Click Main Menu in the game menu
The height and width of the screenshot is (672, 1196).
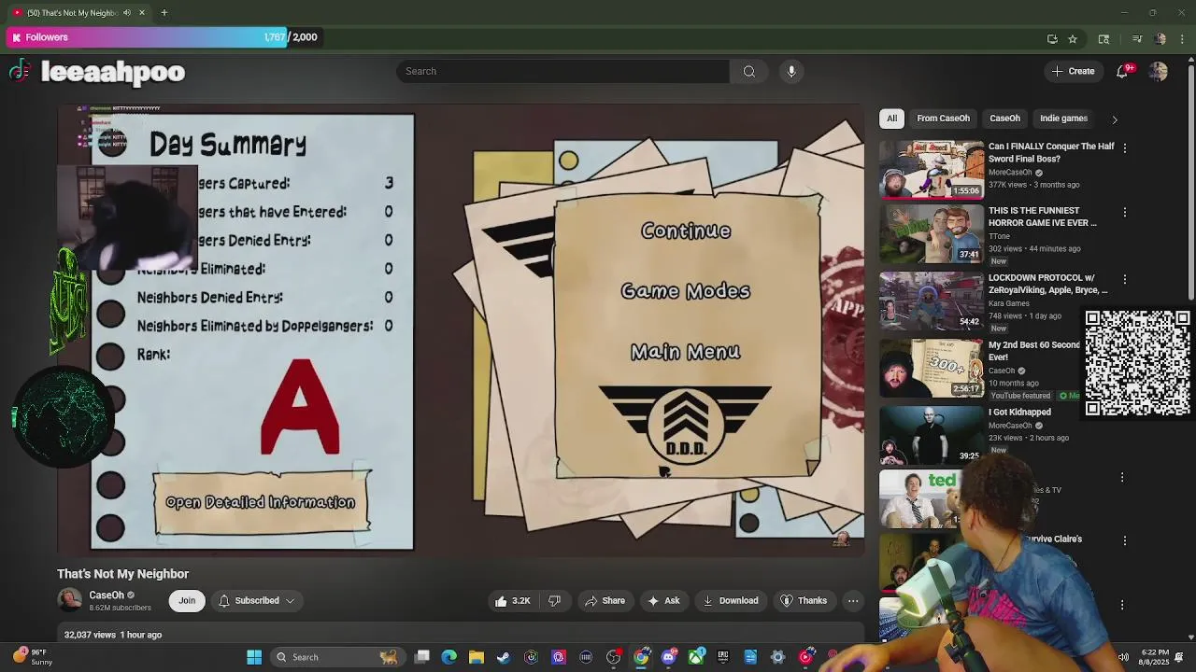(x=686, y=352)
